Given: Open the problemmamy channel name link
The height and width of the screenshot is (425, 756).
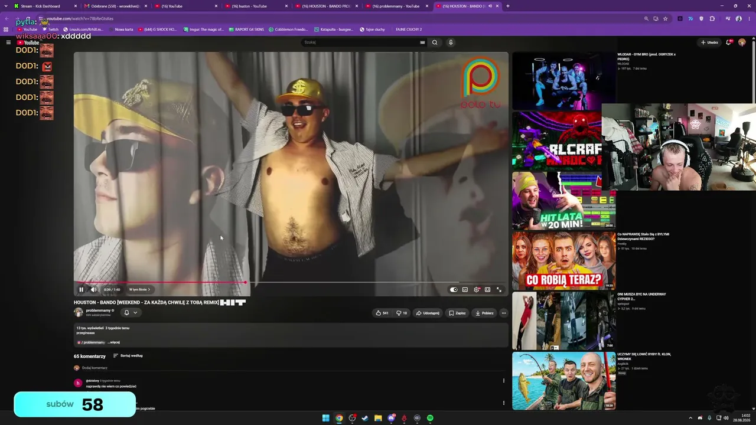Looking at the screenshot, I should (98, 310).
